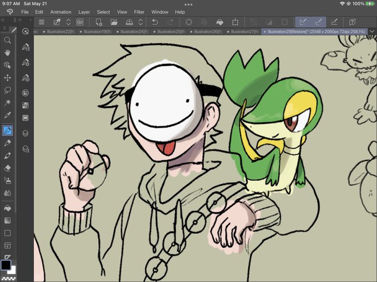The image size is (377, 282).
Task: Switch to the Illustration24 tab
Action: coord(132,32)
